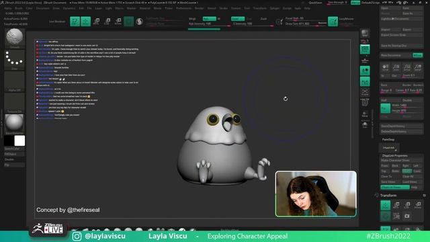Expand the Transform palette header
Viewport: 430px width, 242px height.
click(x=388, y=196)
